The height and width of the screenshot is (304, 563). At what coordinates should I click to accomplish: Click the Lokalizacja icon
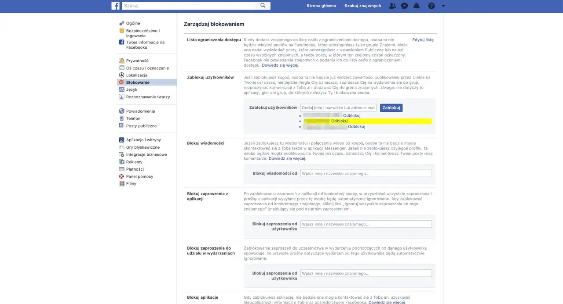click(122, 75)
